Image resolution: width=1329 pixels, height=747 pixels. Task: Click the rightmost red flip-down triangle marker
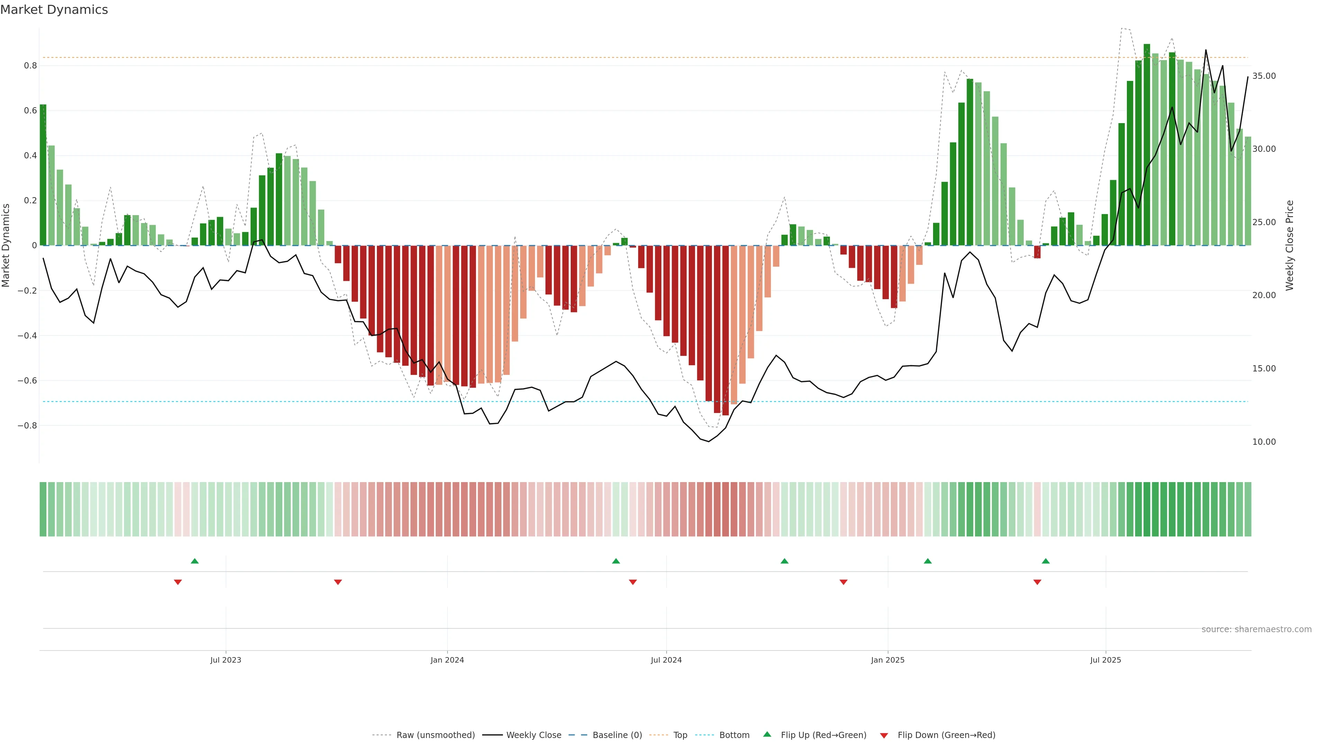tap(1038, 582)
